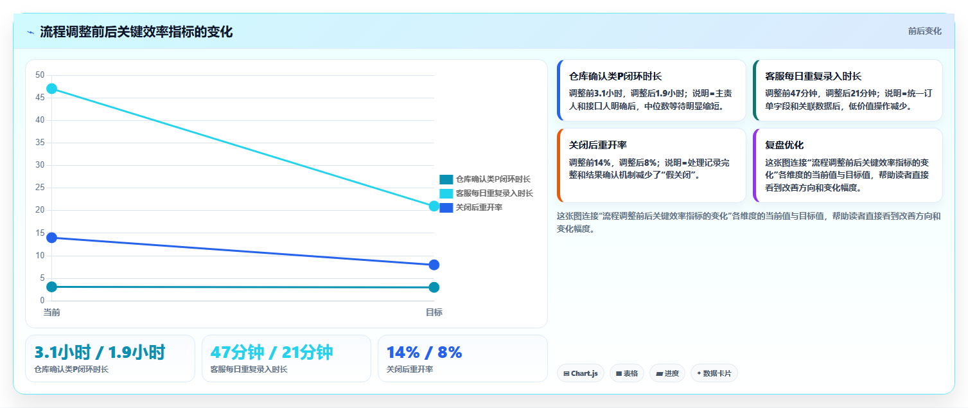Click legend text 仓库确认类P闭环时长

(x=493, y=179)
